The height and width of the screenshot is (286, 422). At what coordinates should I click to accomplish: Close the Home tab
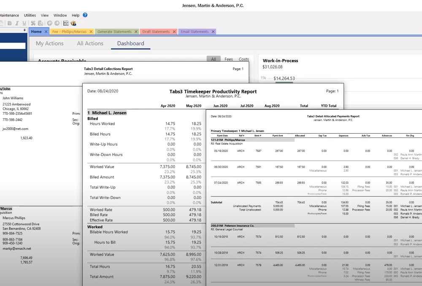[x=46, y=32]
